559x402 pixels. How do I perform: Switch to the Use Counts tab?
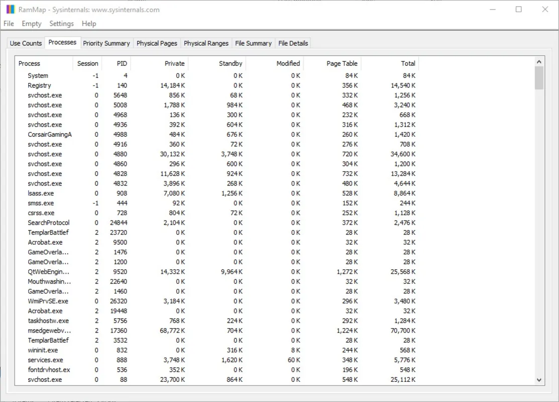point(26,43)
